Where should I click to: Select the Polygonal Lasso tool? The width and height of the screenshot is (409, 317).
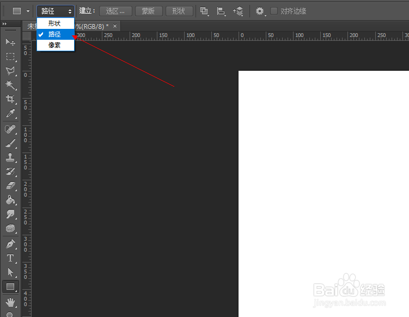click(x=10, y=71)
